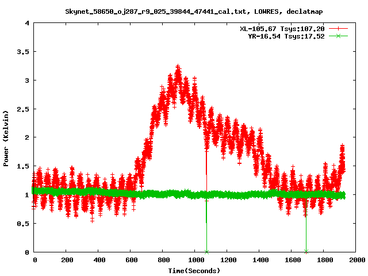Click the red curve peak near 900 seconds
368x276 pixels.
[178, 67]
